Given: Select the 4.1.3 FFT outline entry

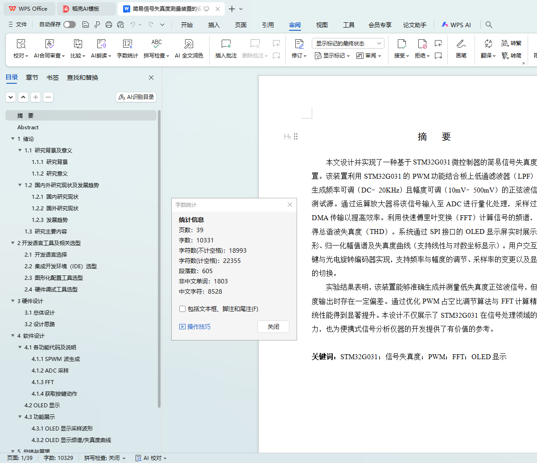Looking at the screenshot, I should point(43,382).
